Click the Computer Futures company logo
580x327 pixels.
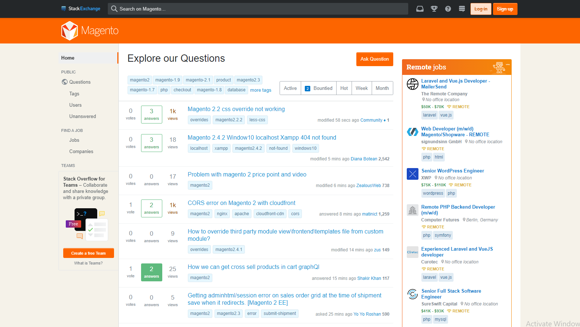pyautogui.click(x=413, y=210)
